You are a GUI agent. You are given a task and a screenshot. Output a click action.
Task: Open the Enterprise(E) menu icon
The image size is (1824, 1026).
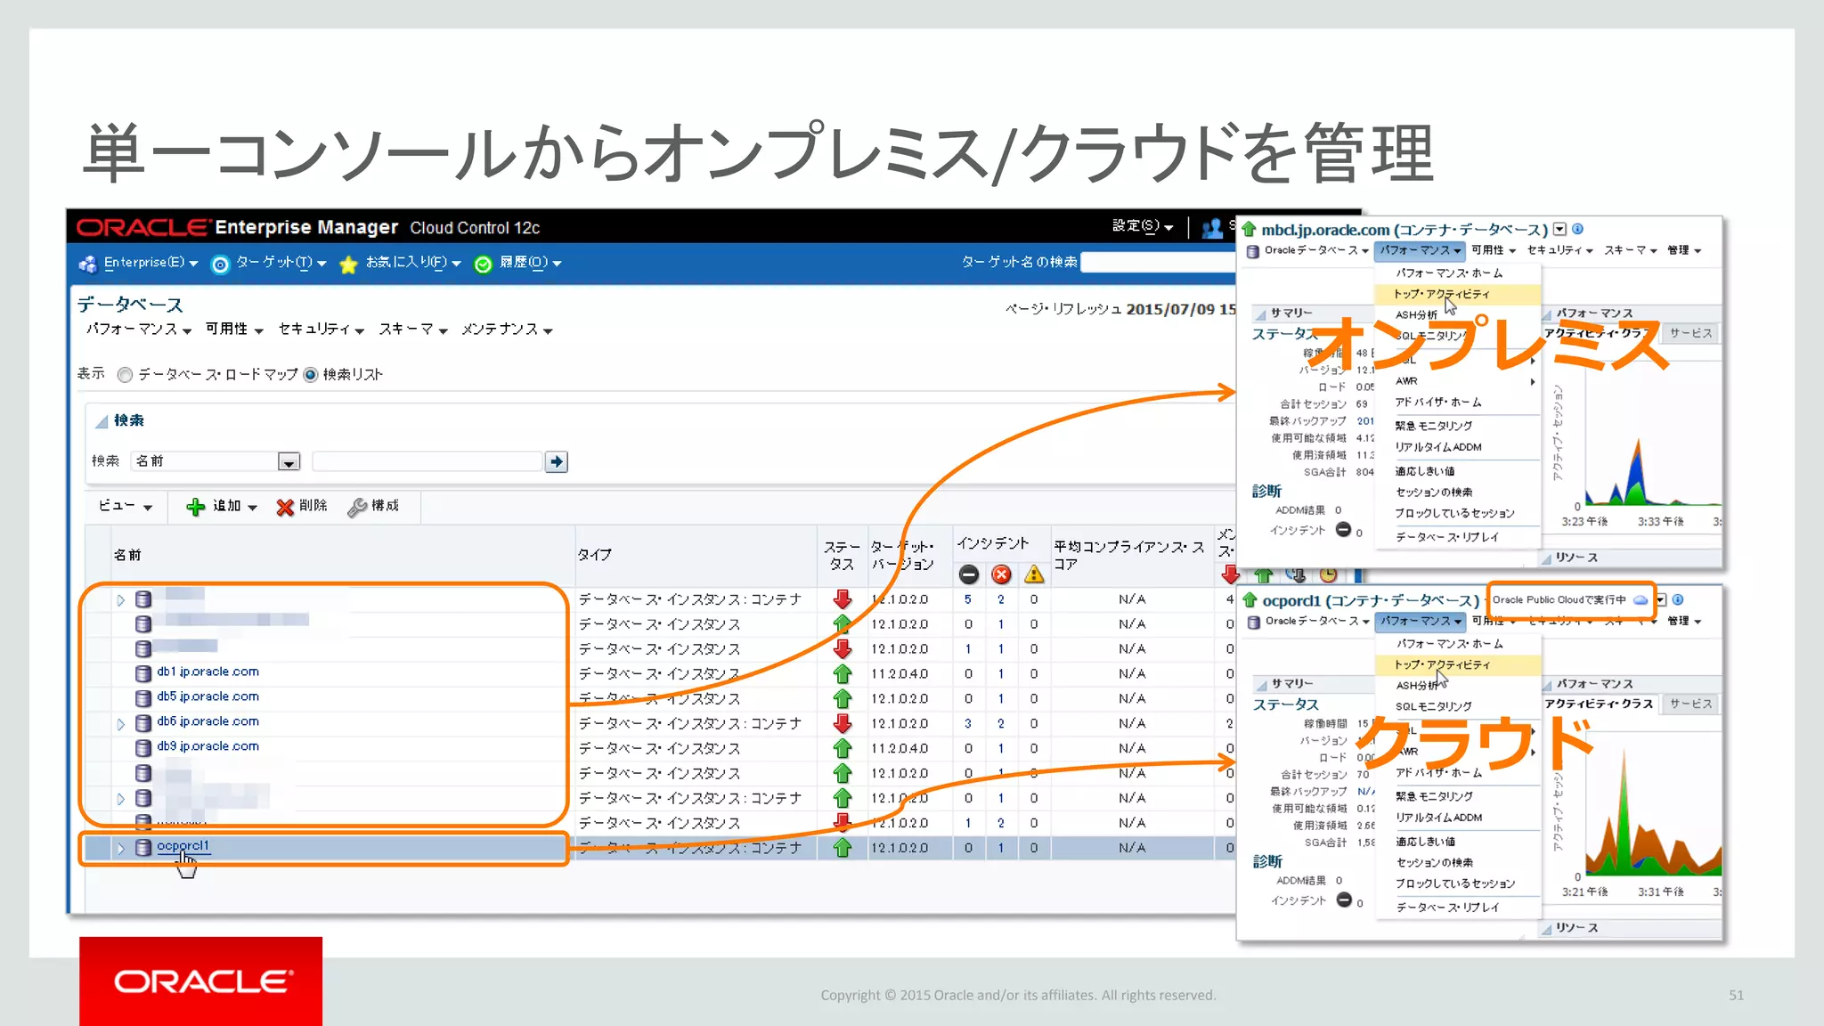pos(87,264)
